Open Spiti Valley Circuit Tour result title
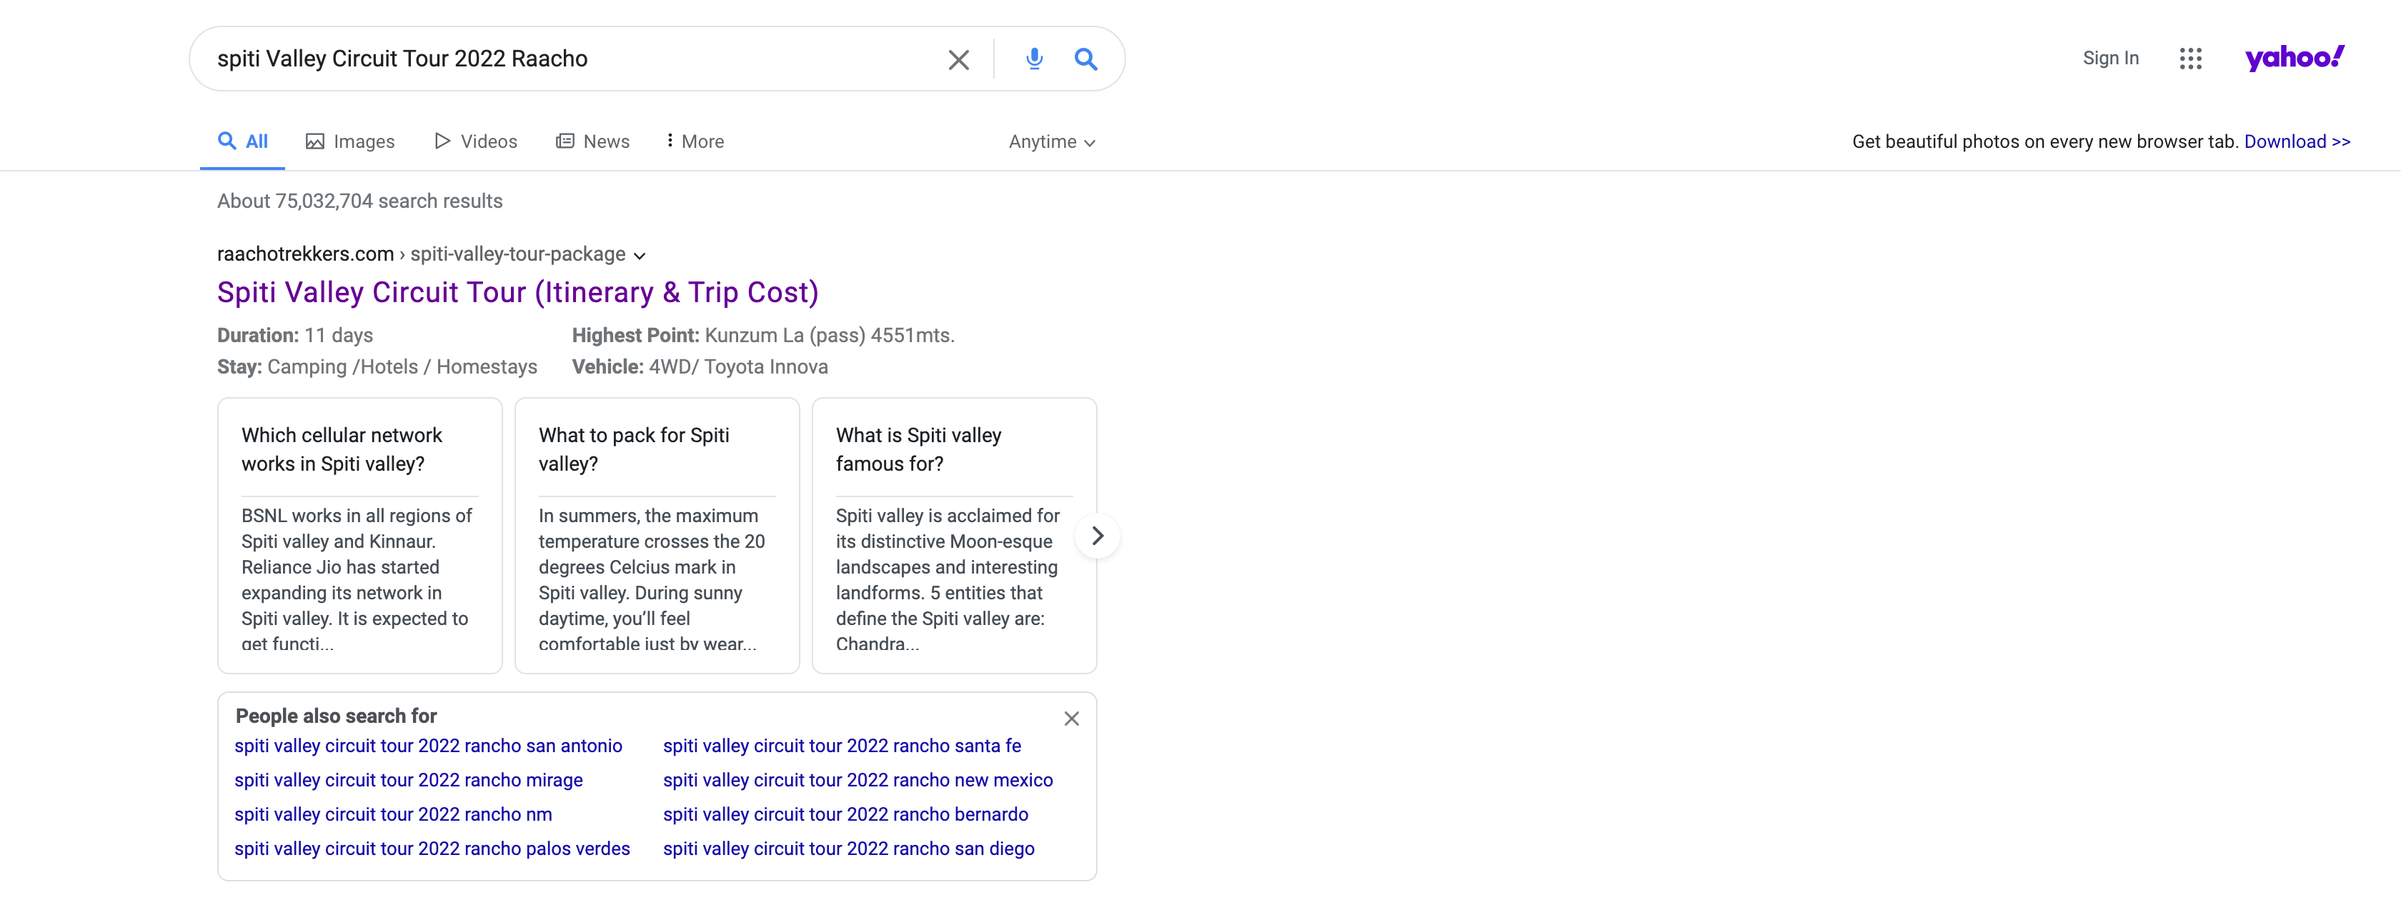The image size is (2401, 900). [518, 293]
